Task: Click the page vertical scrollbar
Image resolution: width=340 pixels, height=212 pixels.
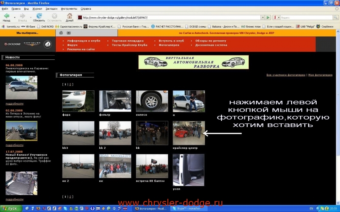Action: pyautogui.click(x=338, y=117)
